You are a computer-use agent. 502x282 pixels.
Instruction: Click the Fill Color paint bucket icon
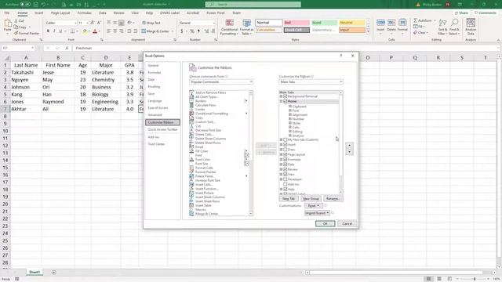point(85,31)
